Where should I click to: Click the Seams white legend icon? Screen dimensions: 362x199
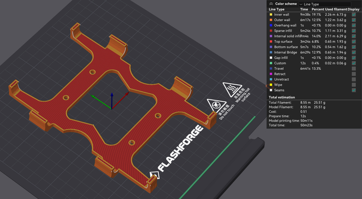271,90
